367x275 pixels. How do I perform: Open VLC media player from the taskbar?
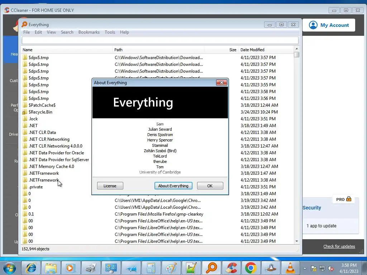[x=290, y=268]
